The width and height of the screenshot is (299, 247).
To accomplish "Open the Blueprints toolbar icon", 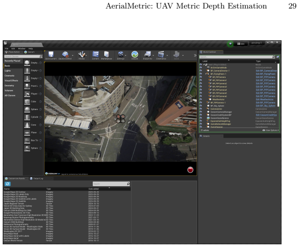I will point(148,55).
